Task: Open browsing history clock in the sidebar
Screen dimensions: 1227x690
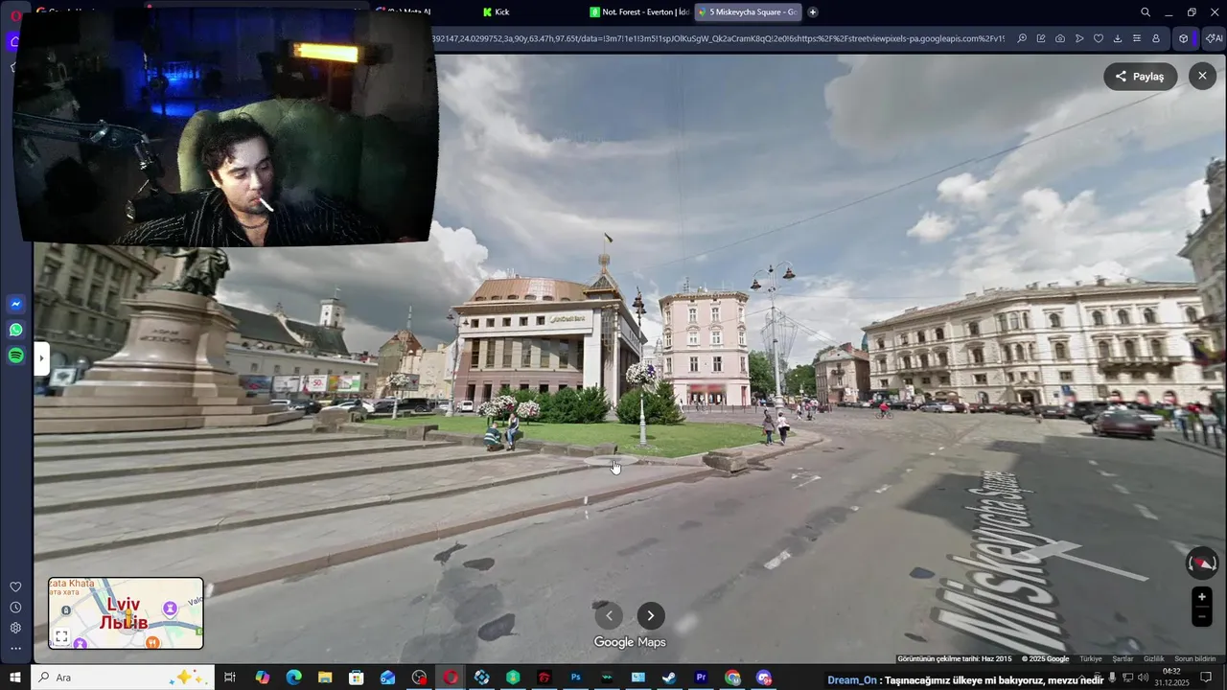Action: (x=15, y=608)
